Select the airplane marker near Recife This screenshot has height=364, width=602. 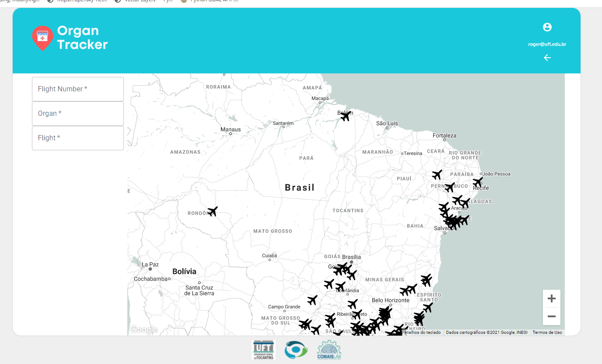[x=478, y=182]
